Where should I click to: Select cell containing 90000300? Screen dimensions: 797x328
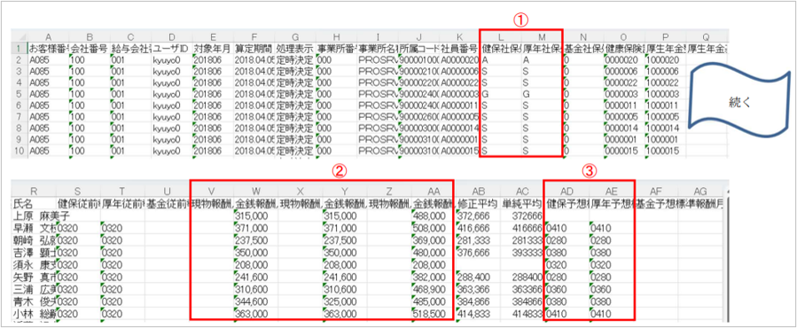418,129
